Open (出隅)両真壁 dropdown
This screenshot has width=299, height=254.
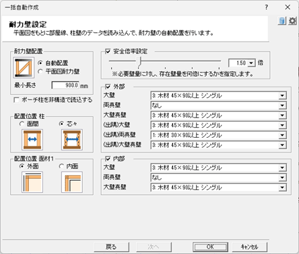282,135
